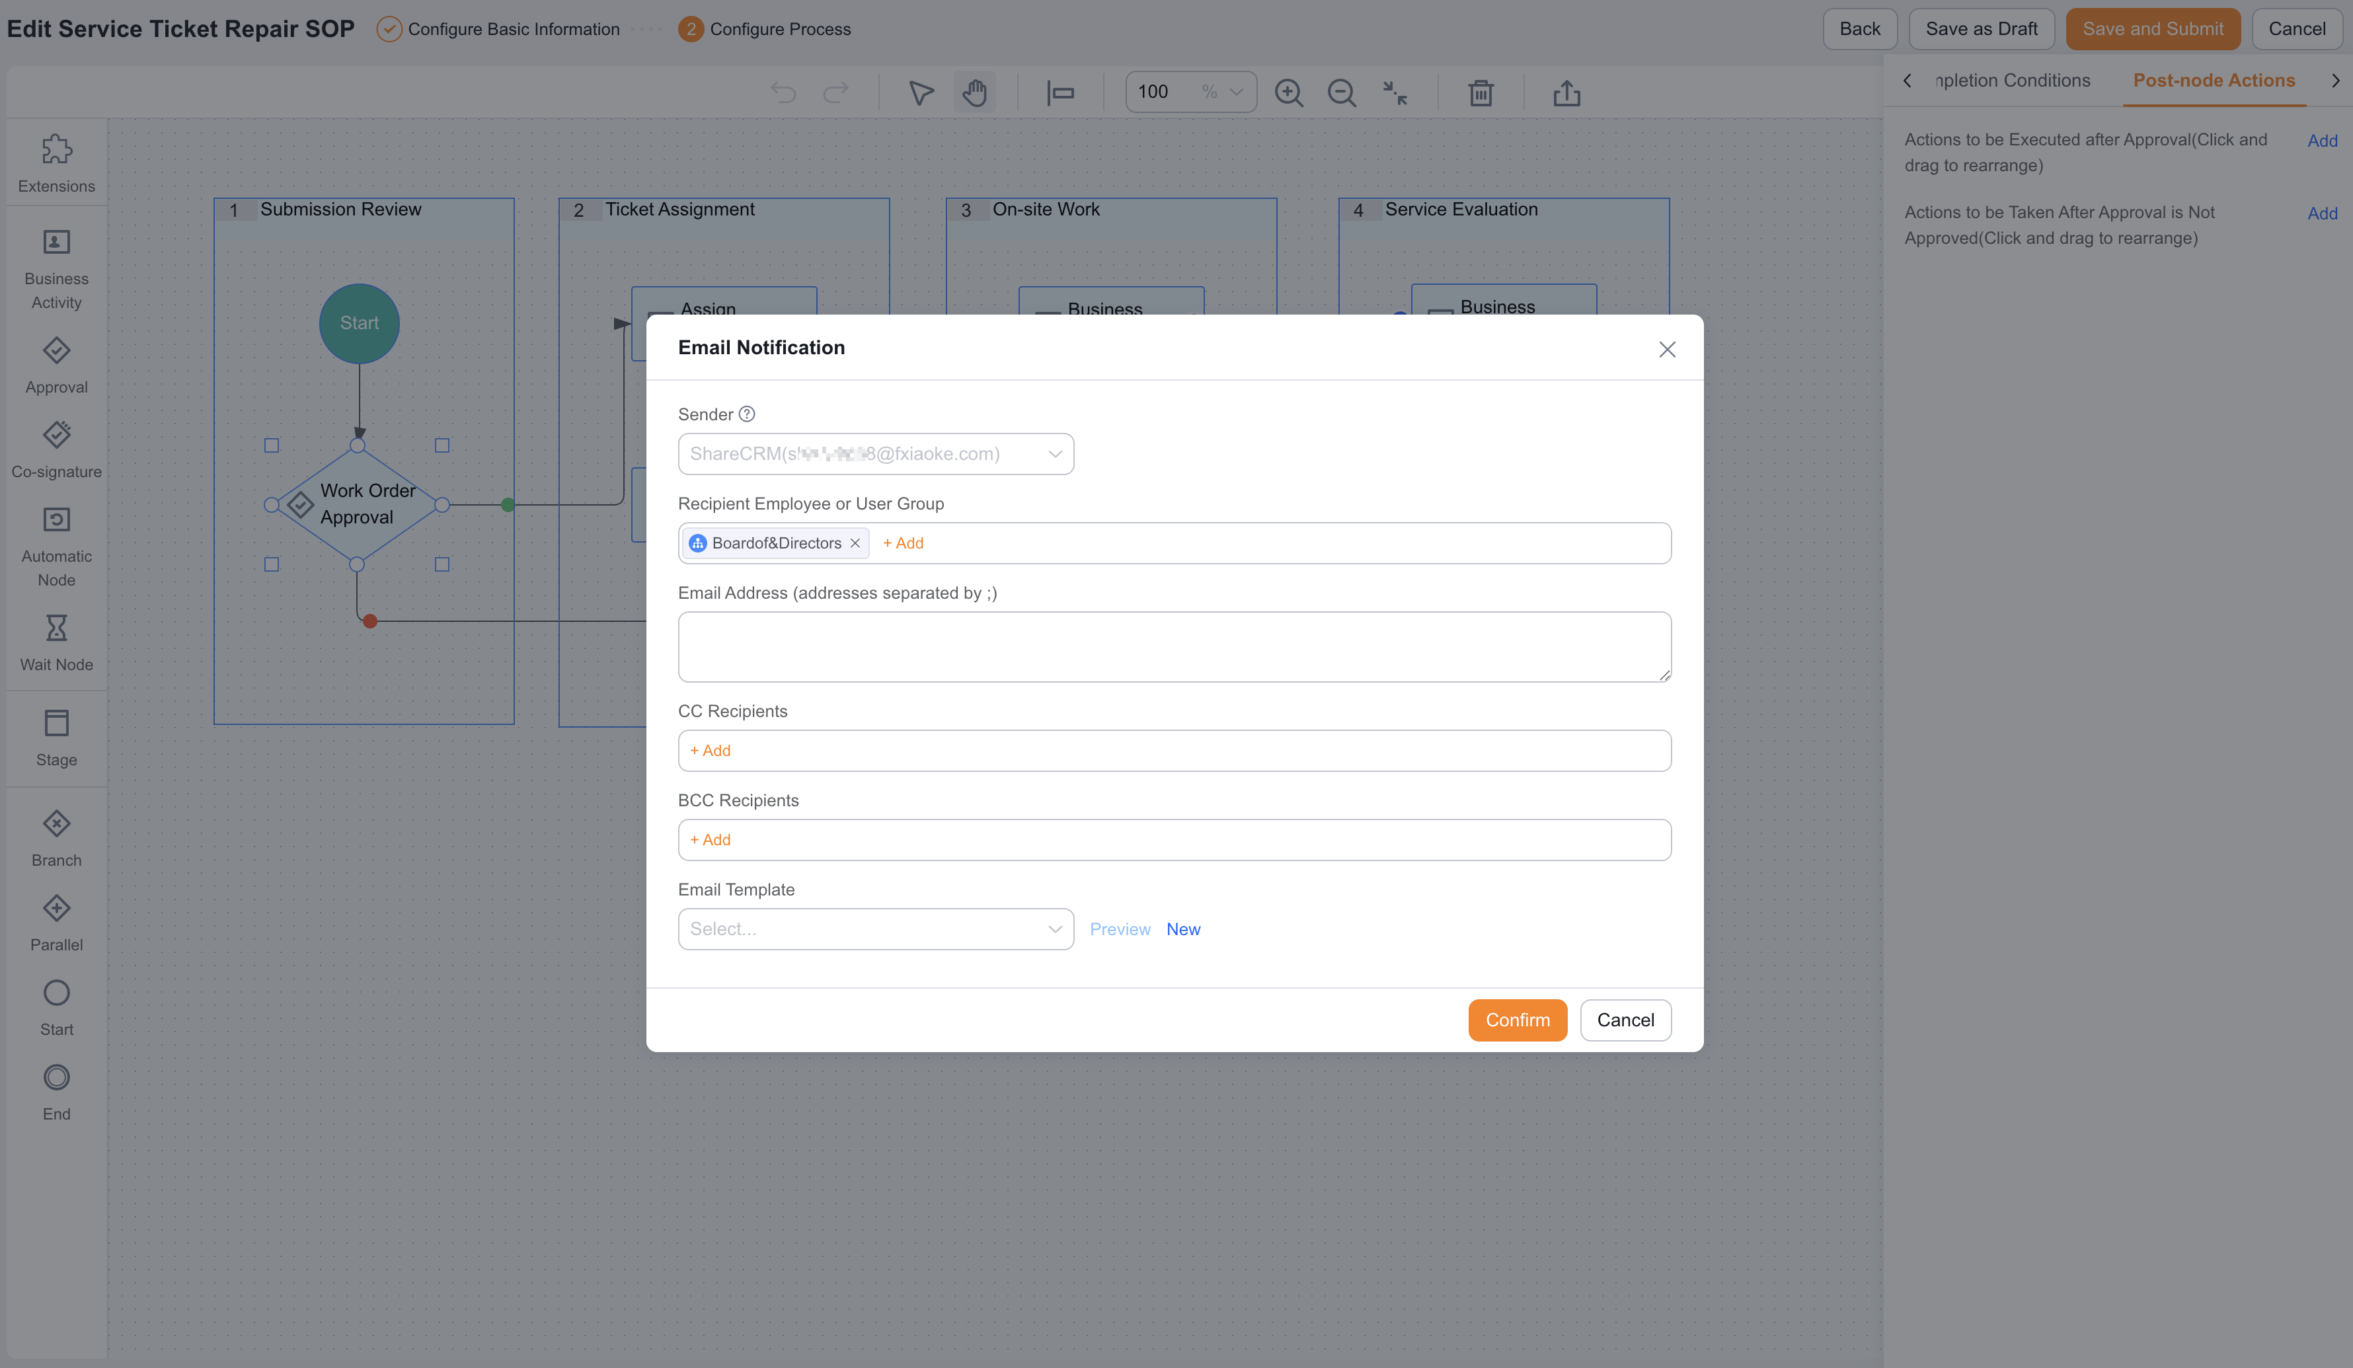Image resolution: width=2353 pixels, height=1368 pixels.
Task: Zoom out of the canvas
Action: click(1342, 93)
